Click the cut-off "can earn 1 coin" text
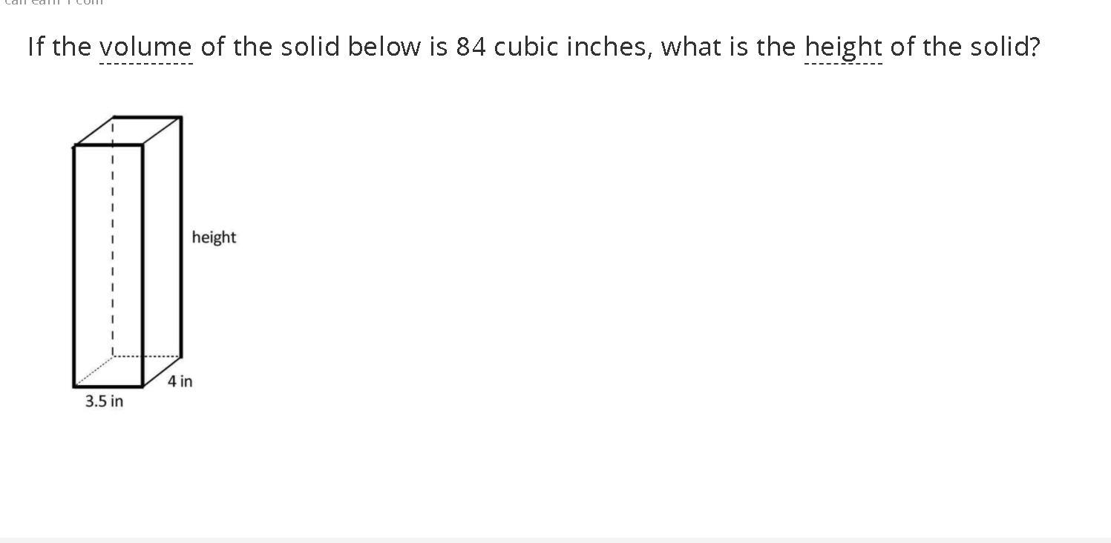 point(53,2)
